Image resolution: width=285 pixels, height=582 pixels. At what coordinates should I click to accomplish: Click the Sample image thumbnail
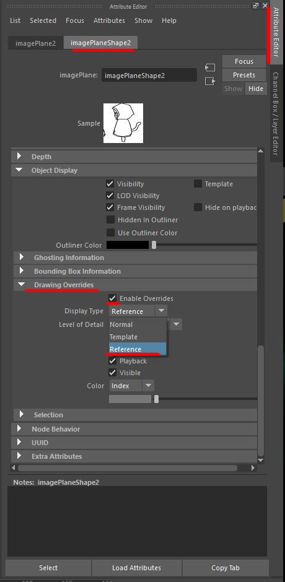123,123
